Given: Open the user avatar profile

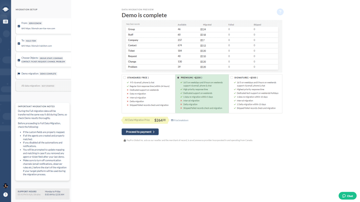Looking at the screenshot, I should pos(6,186).
